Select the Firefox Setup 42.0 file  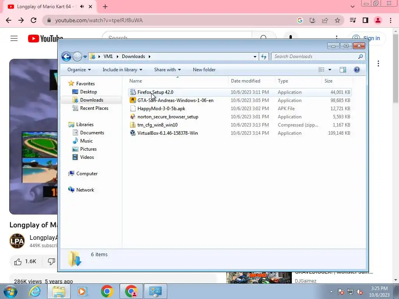pyautogui.click(x=240, y=92)
